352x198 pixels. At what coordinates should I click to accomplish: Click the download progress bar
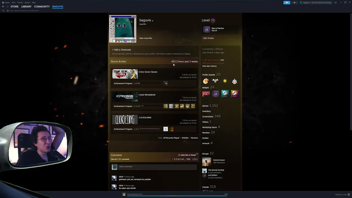177,196
